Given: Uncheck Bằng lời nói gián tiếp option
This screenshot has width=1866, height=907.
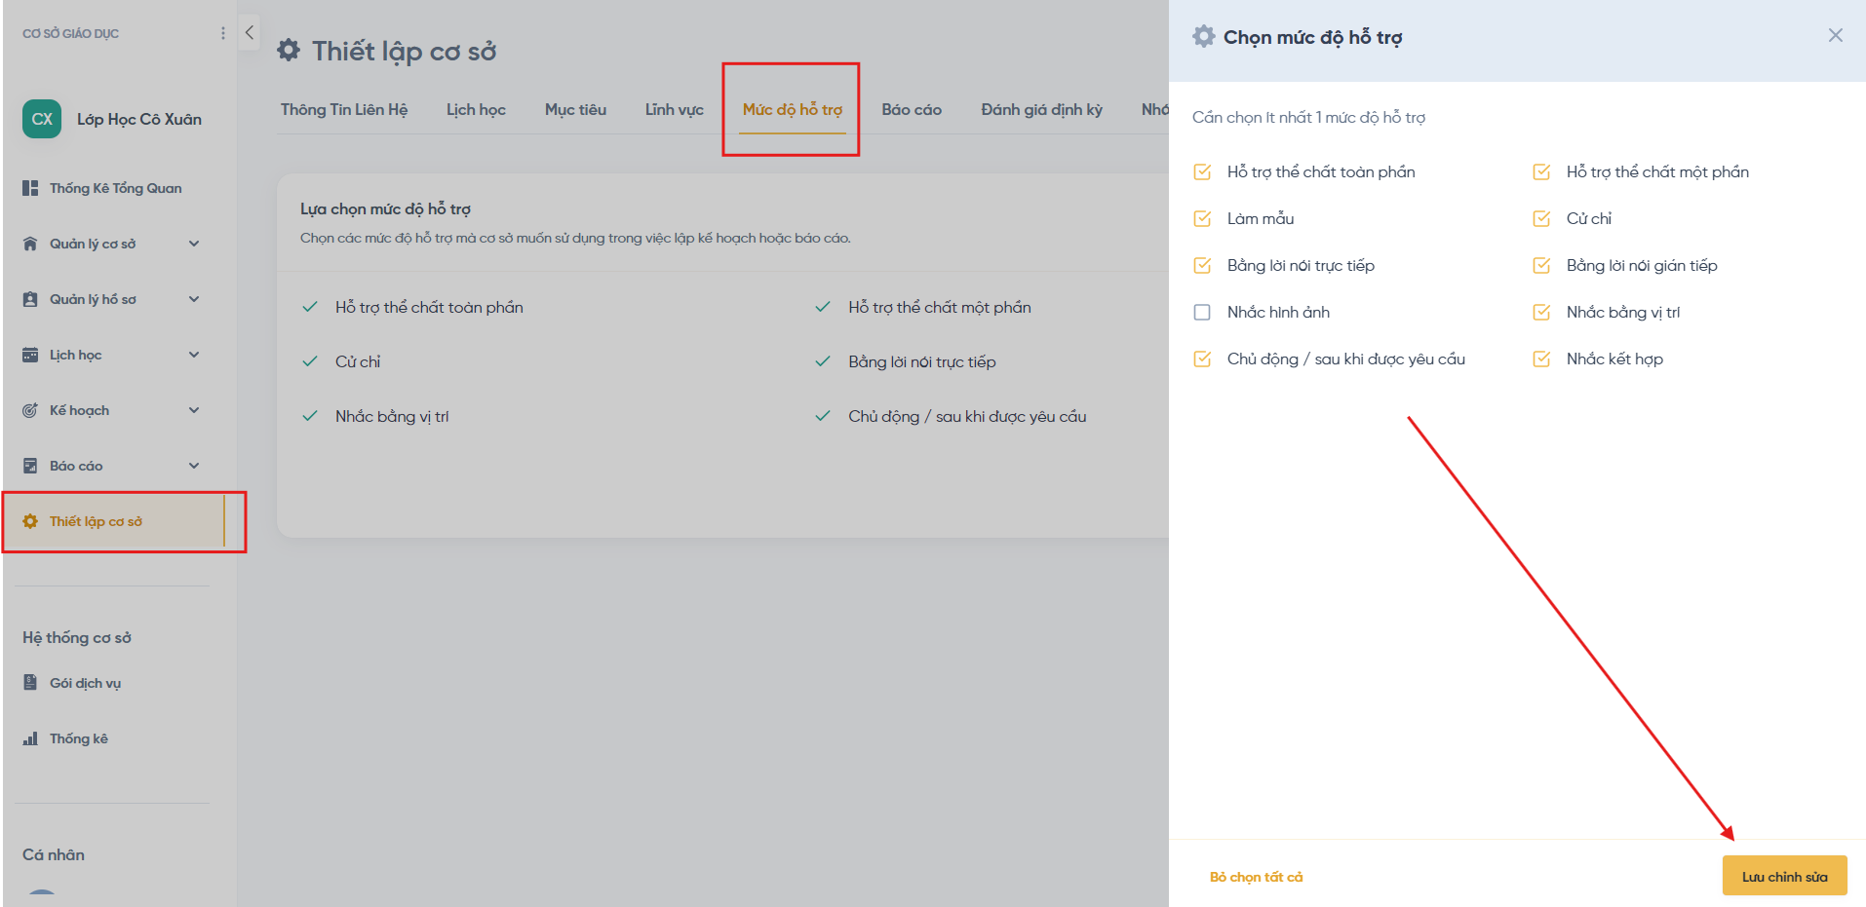Looking at the screenshot, I should (x=1541, y=265).
